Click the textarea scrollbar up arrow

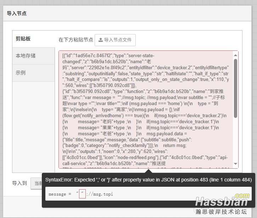point(235,55)
